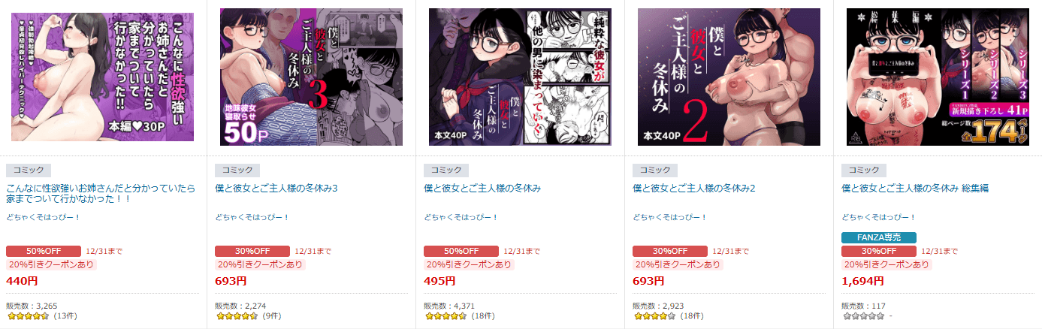1042x329 pixels.
Task: Open thumbnail showing 総ページ数 174
Action: coord(938,77)
